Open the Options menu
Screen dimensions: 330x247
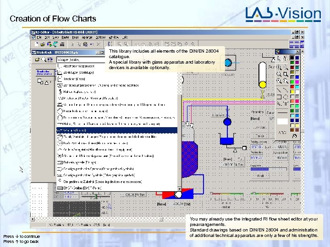100,37
